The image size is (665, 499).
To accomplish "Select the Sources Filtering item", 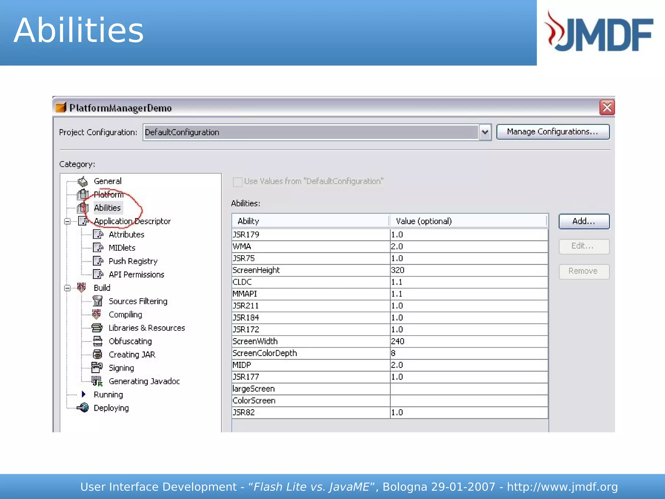I will click(x=138, y=301).
